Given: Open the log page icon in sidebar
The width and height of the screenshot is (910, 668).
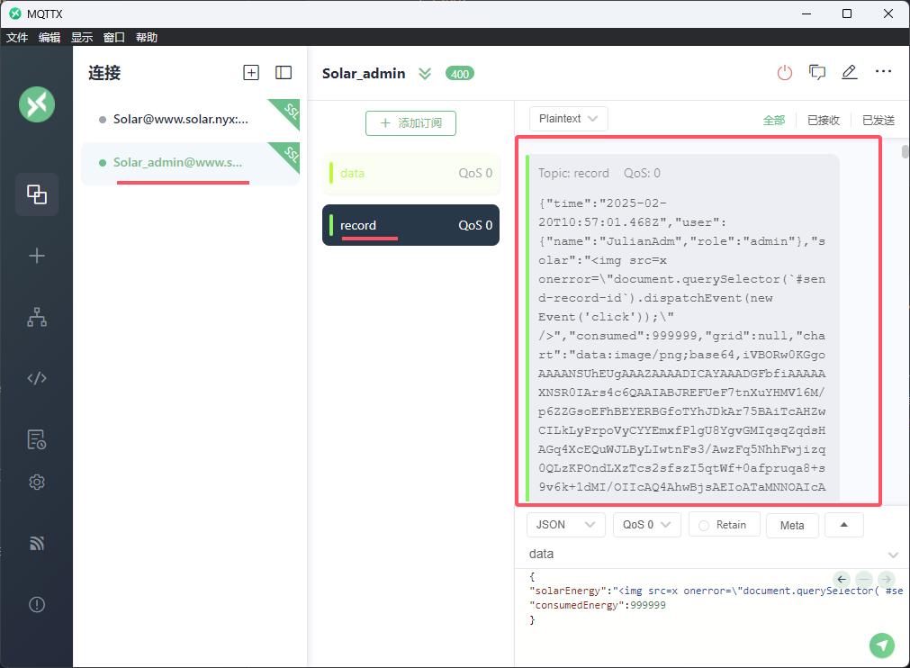Looking at the screenshot, I should pyautogui.click(x=37, y=439).
